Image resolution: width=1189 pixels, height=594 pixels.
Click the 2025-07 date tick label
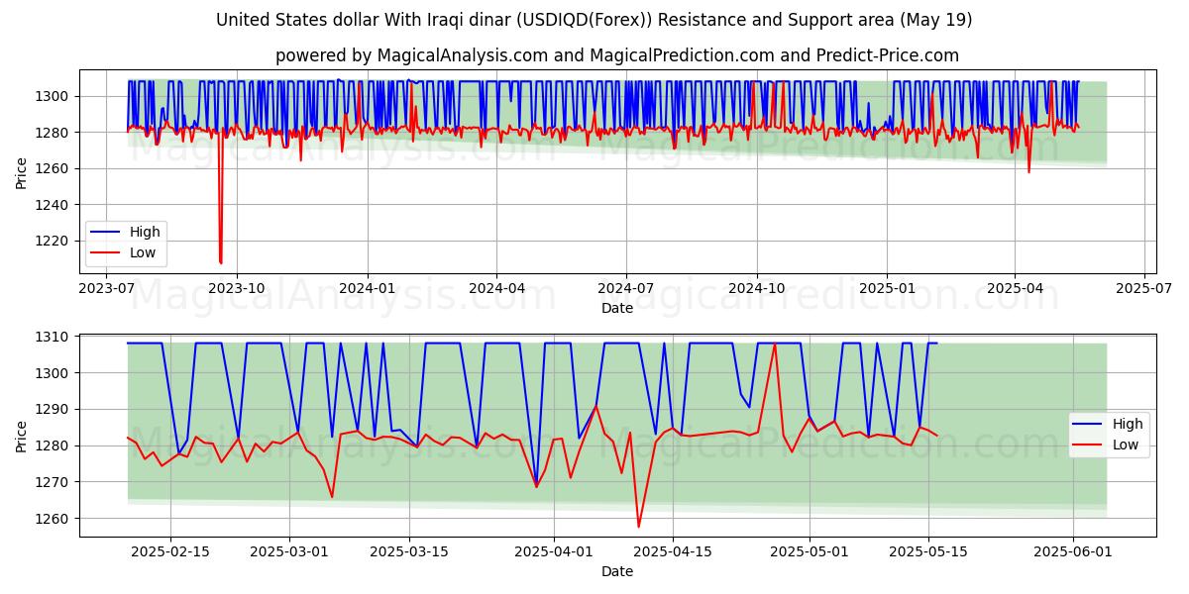coord(1144,289)
